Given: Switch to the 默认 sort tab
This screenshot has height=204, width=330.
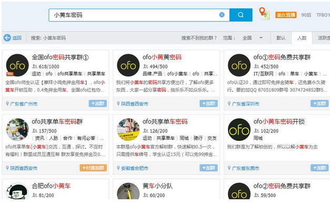Looking at the screenshot, I should pyautogui.click(x=281, y=38).
